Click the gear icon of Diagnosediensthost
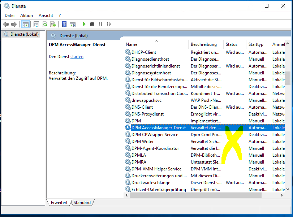 point(128,59)
